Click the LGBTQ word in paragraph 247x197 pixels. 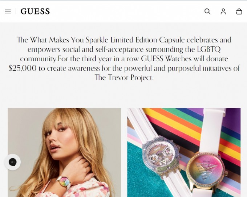[x=209, y=49]
